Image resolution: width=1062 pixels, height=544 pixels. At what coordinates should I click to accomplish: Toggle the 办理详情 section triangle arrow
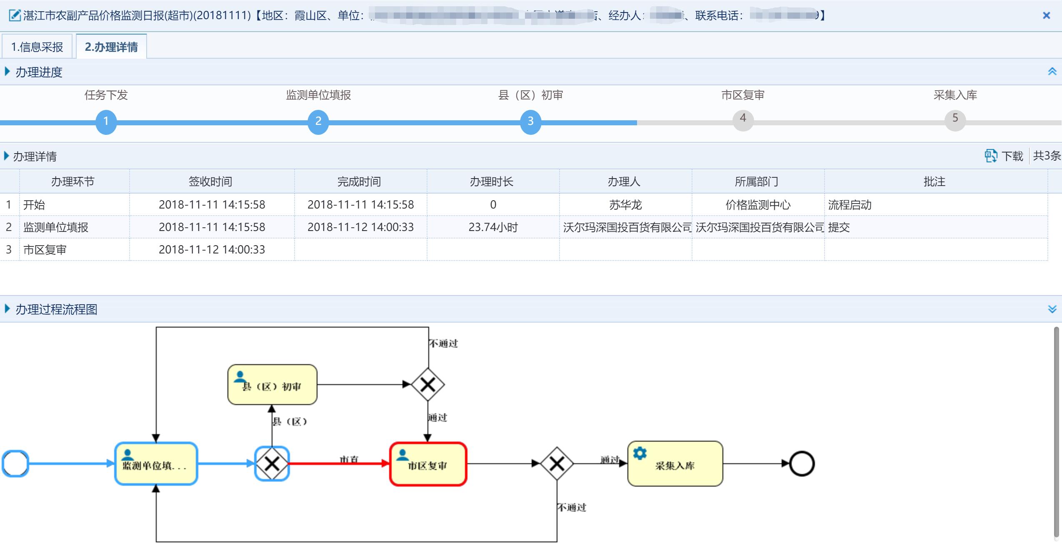(x=6, y=156)
